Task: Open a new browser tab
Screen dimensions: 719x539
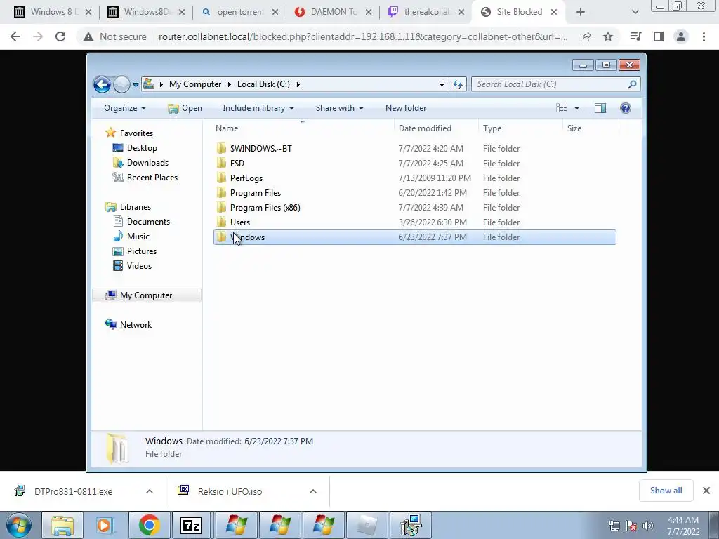Action: (x=581, y=12)
